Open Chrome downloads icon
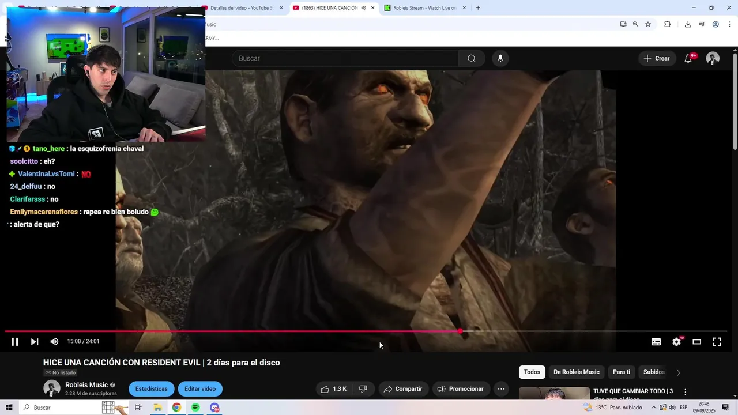The width and height of the screenshot is (738, 415). pos(688,24)
